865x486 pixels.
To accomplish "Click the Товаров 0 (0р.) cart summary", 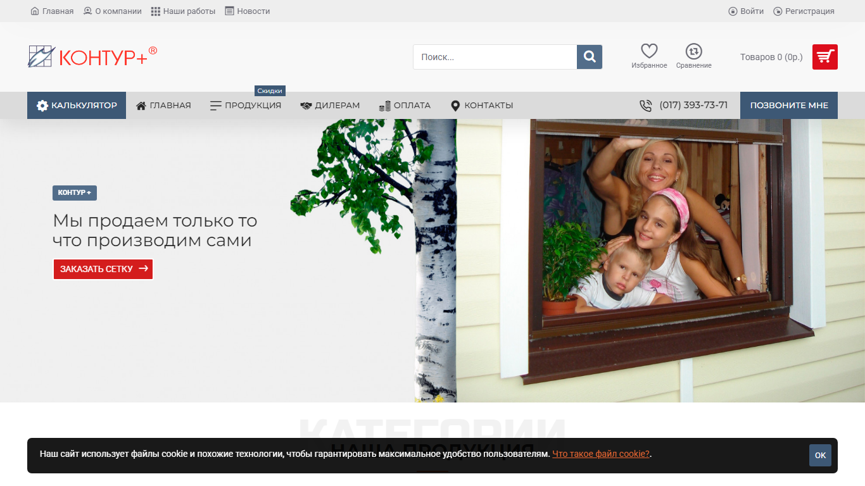I will 771,57.
